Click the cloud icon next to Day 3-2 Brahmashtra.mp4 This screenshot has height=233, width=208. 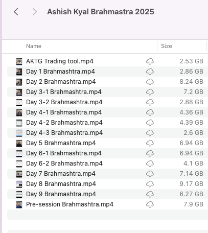tap(150, 102)
